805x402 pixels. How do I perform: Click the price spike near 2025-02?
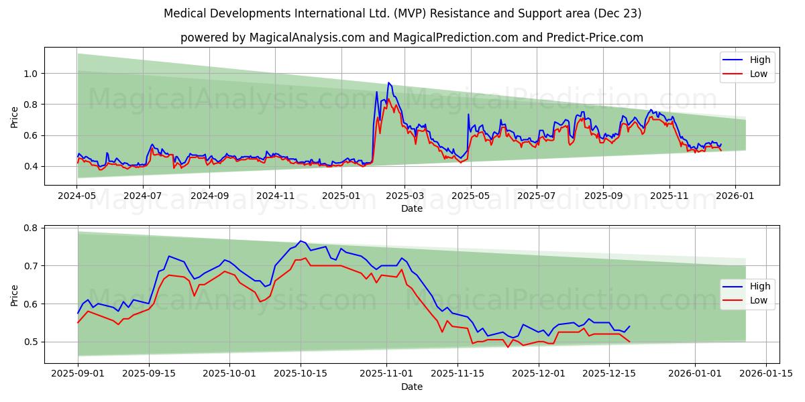coord(388,84)
